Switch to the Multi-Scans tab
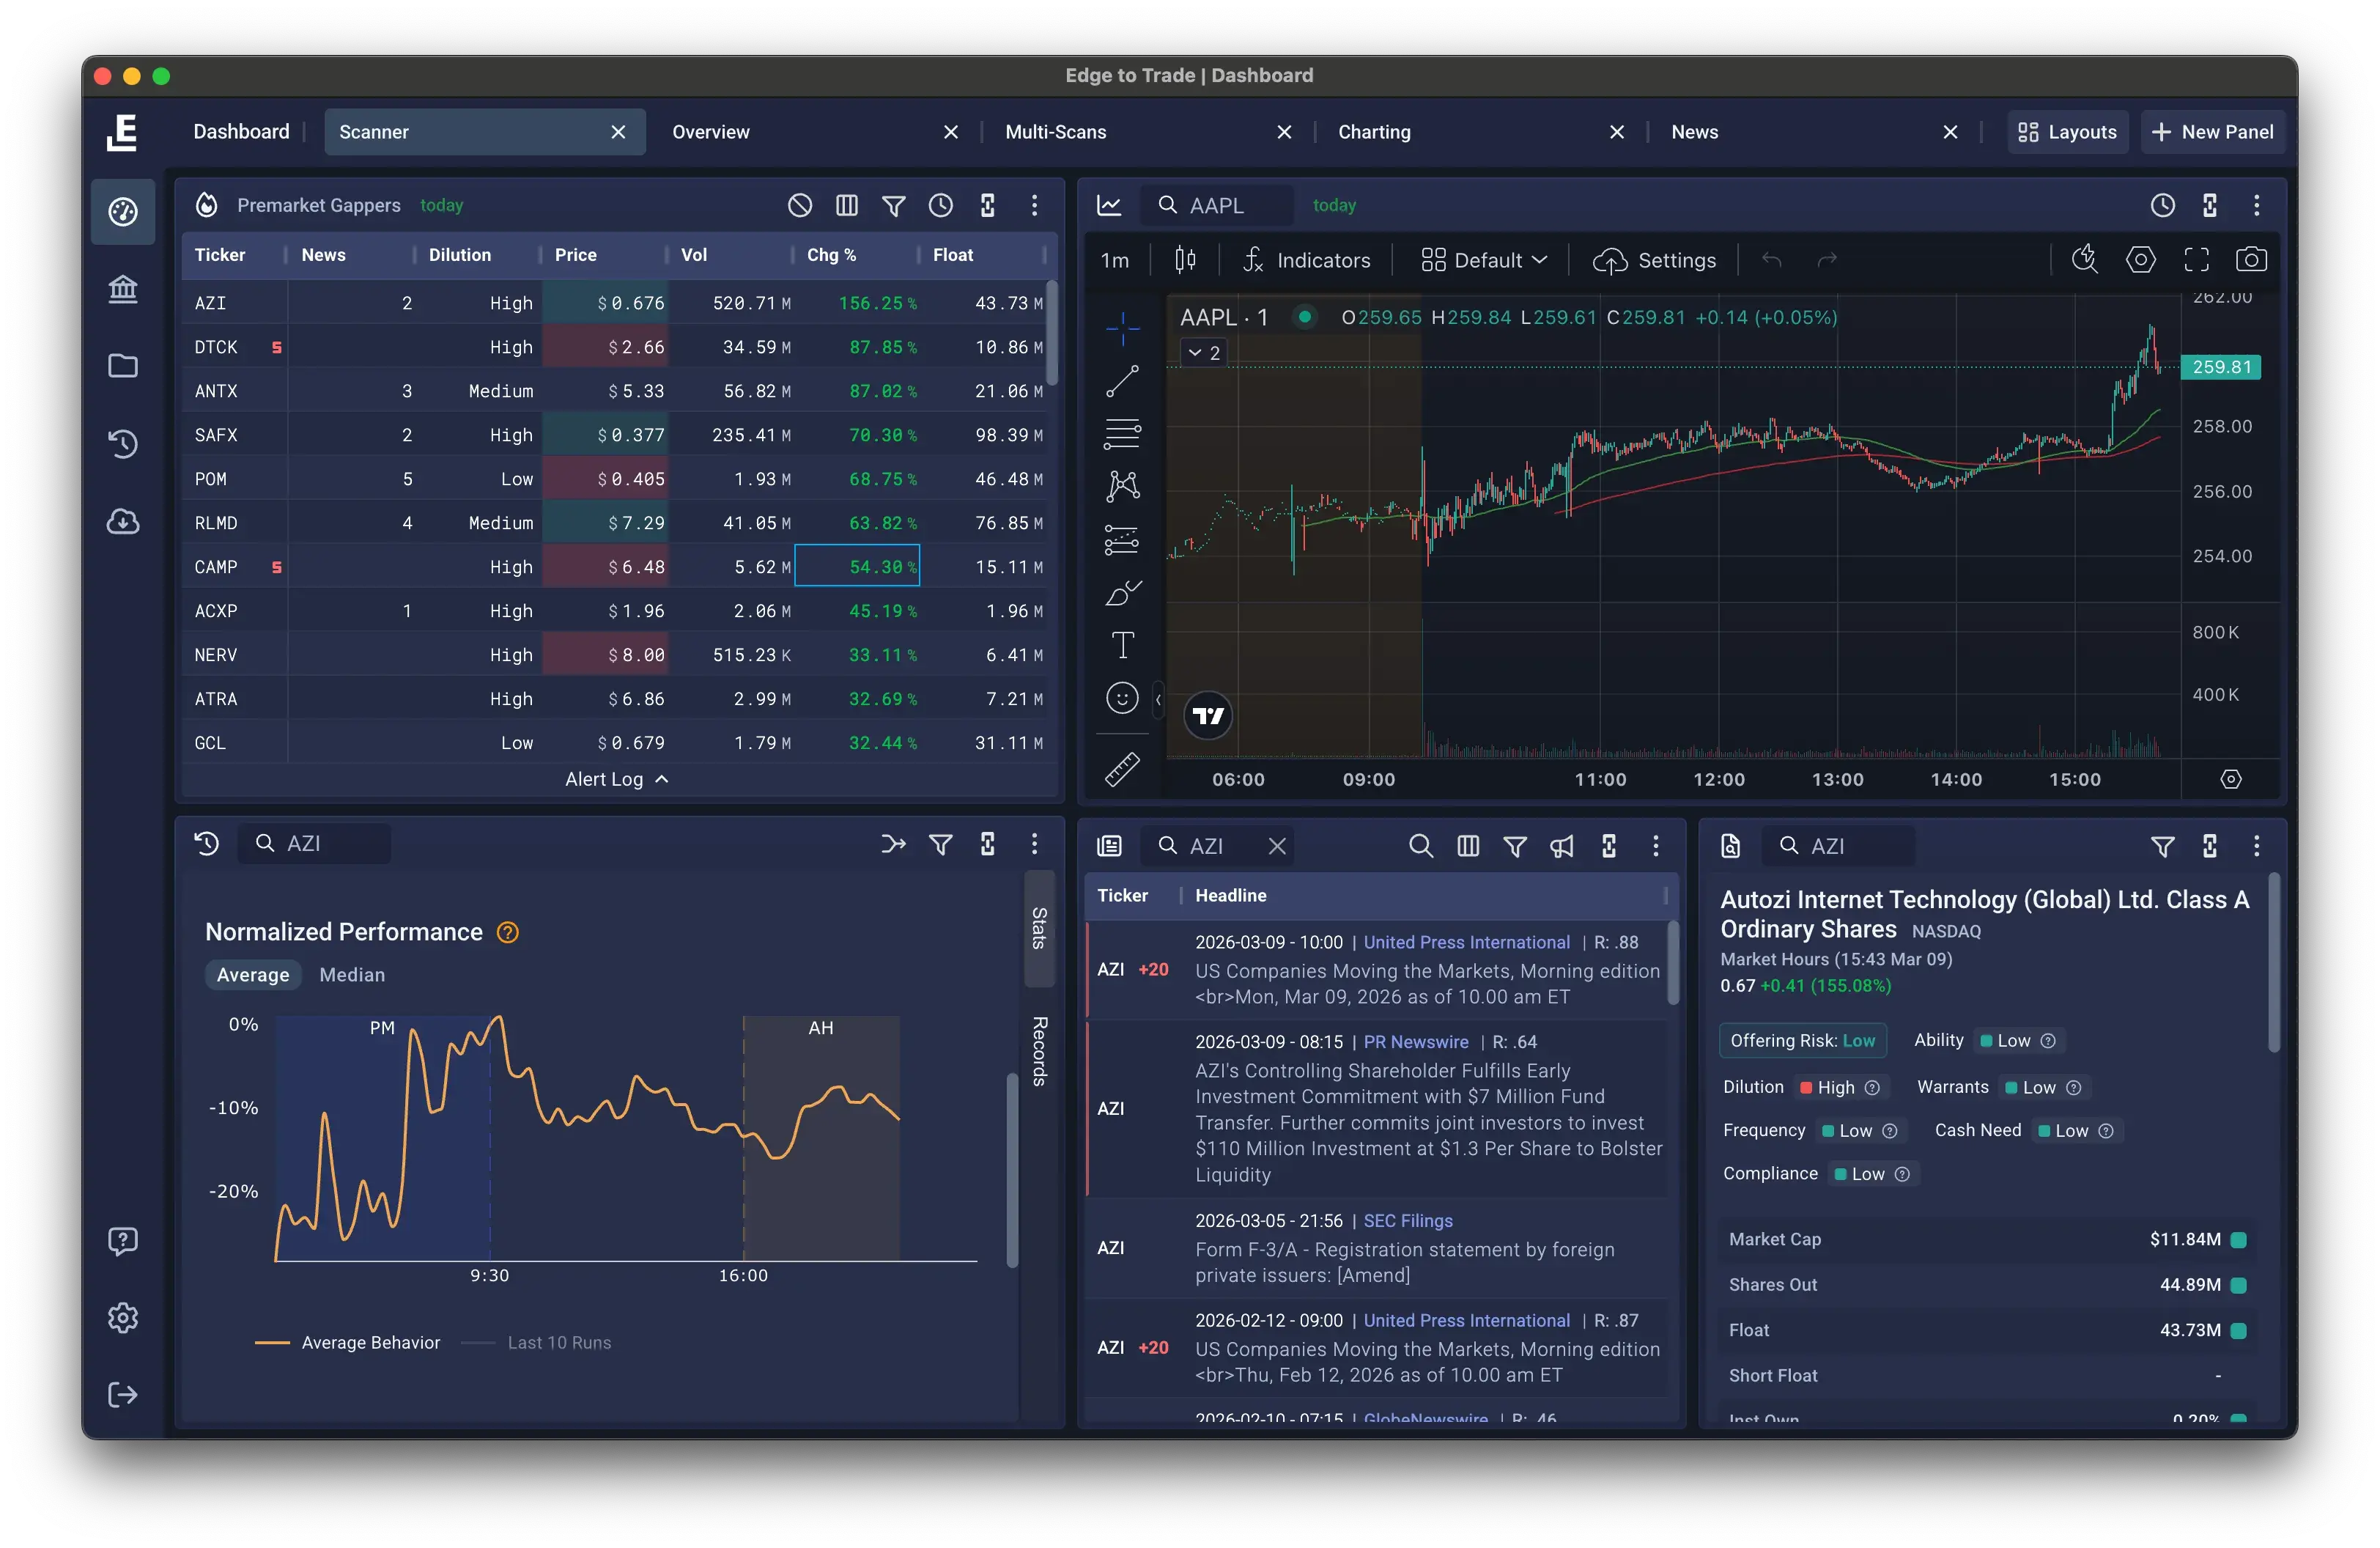This screenshot has width=2380, height=1548. [x=1055, y=132]
